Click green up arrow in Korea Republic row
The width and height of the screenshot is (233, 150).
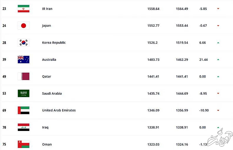pyautogui.click(x=218, y=43)
